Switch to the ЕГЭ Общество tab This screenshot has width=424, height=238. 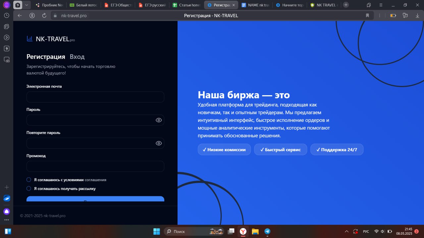(x=118, y=5)
